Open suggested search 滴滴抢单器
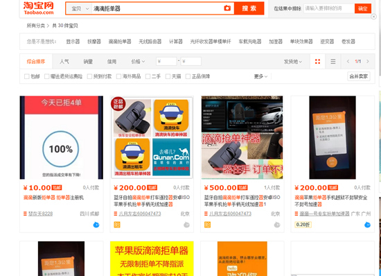 [x=120, y=42]
